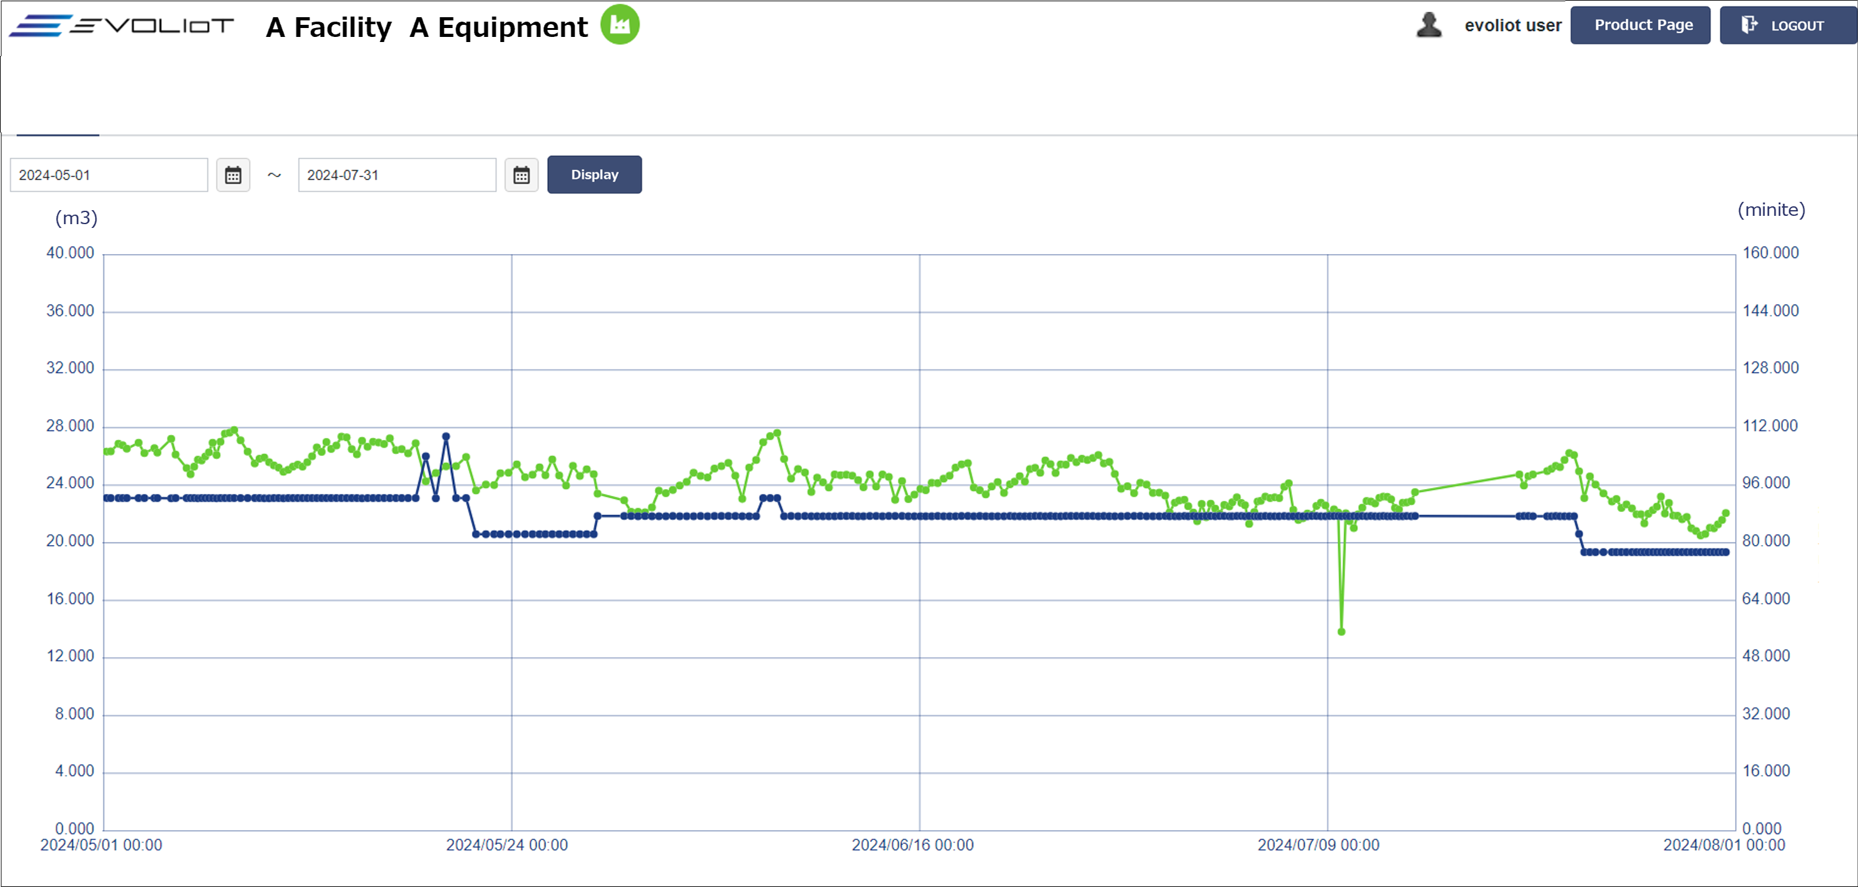Select the underlined tab below the header

pos(58,127)
